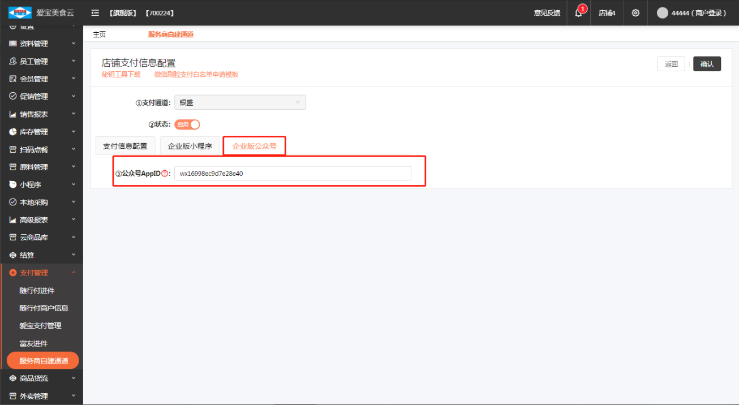Image resolution: width=739 pixels, height=405 pixels.
Task: Open the 支付通道 dropdown showing 银盛
Action: coord(240,102)
